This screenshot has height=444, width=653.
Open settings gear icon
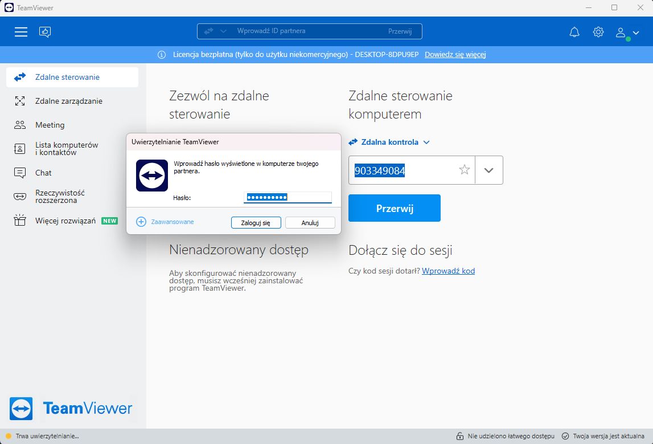coord(598,32)
